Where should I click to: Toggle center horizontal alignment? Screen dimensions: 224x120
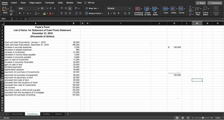pos(66,13)
